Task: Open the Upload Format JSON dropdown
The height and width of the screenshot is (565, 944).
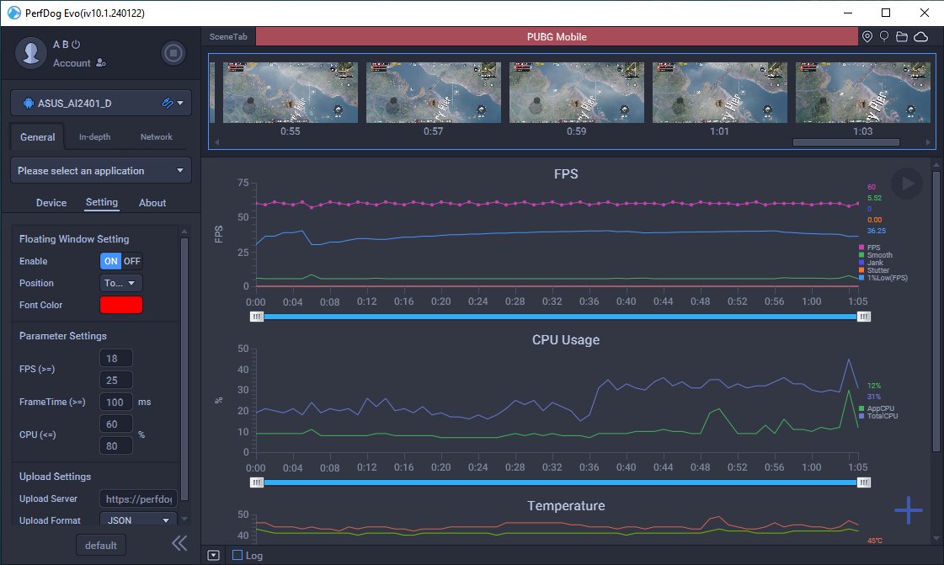Action: tap(138, 520)
